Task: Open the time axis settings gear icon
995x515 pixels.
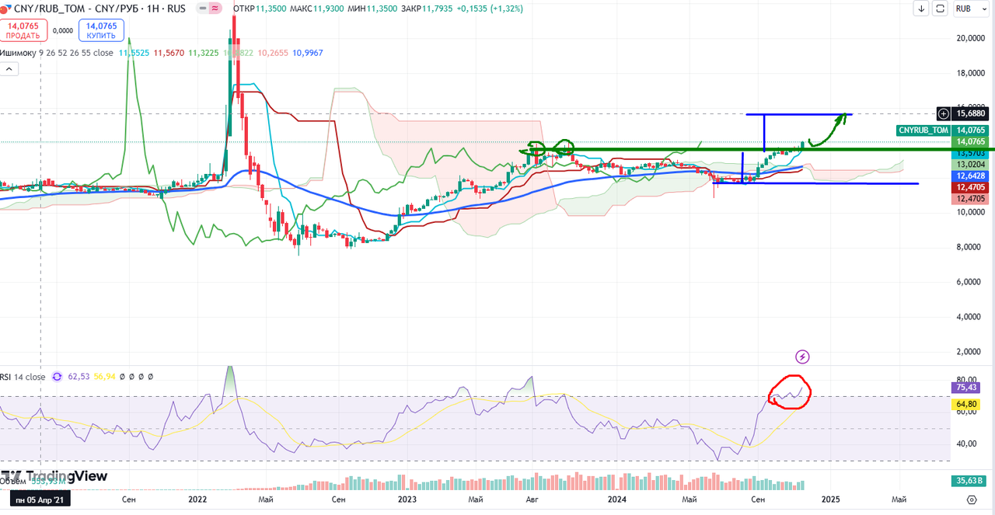Action: click(972, 499)
